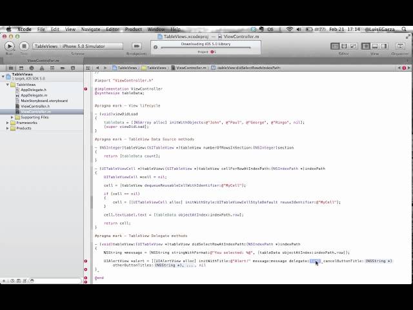Jump to previous issue arrow

(399, 68)
